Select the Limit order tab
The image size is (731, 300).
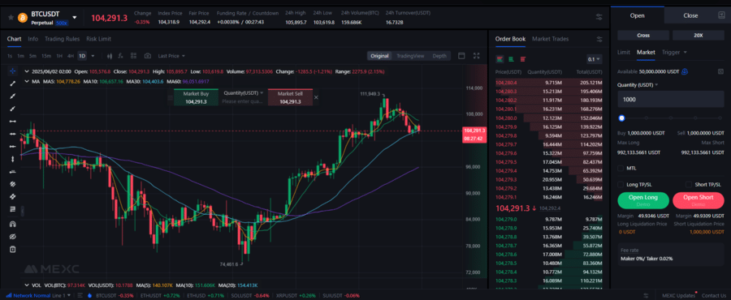624,52
